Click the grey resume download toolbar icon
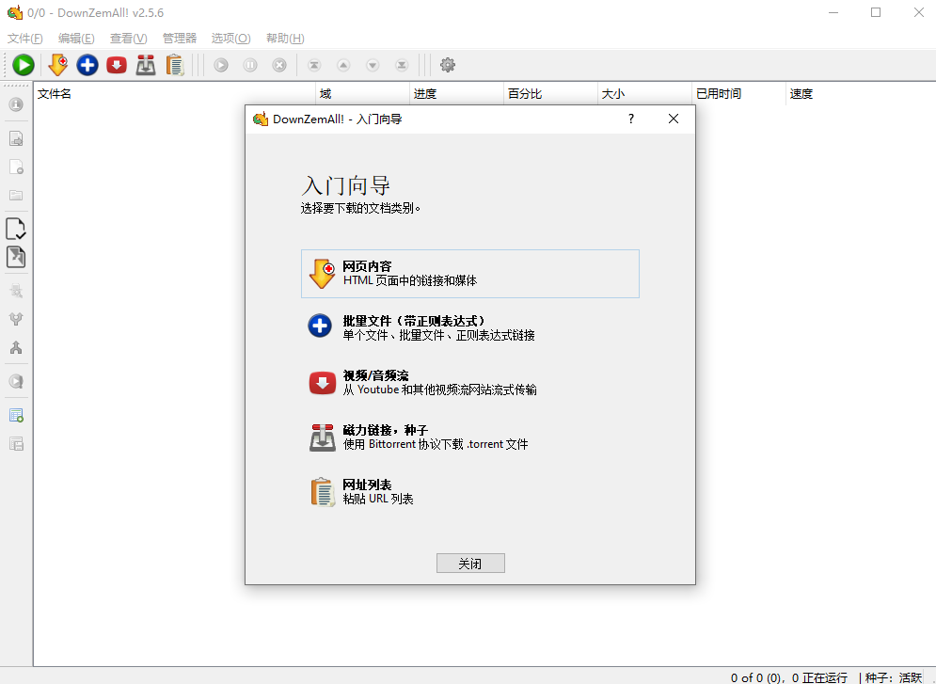 click(x=221, y=65)
